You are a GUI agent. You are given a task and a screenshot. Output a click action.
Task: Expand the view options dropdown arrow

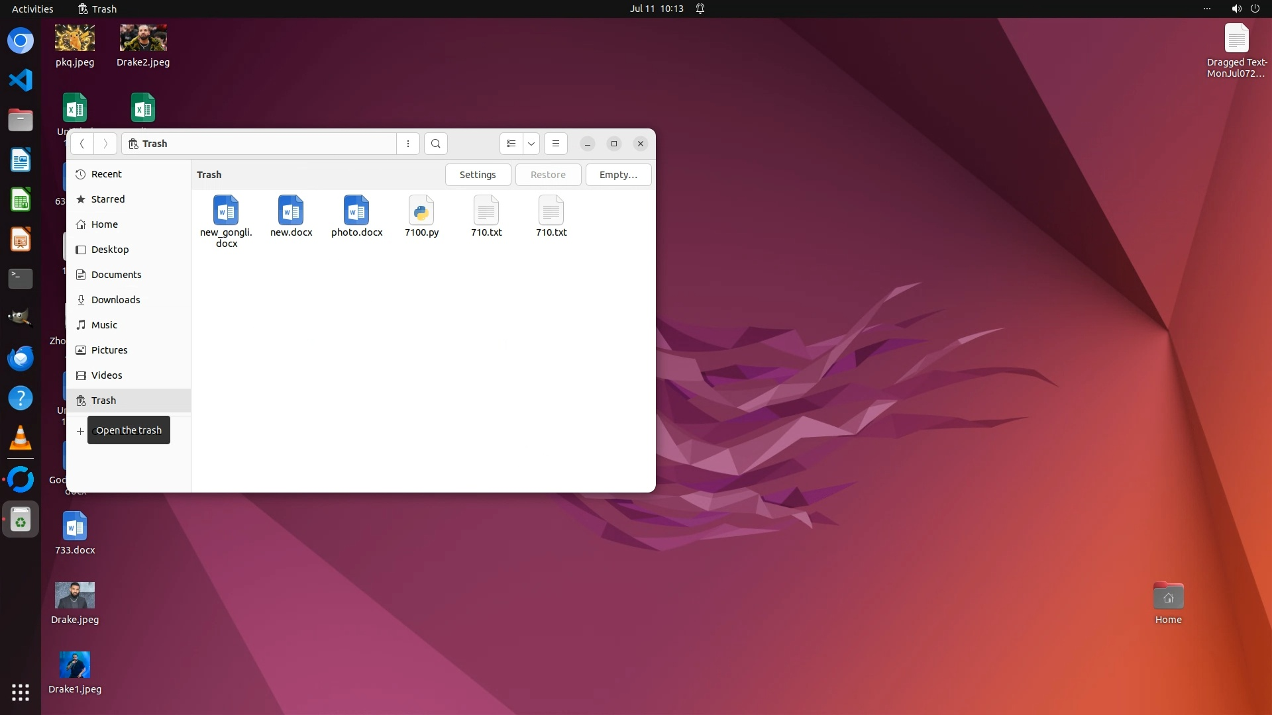click(x=531, y=144)
